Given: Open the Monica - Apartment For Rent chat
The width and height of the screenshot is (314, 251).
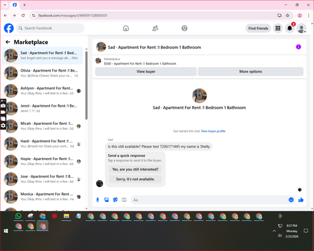Looking at the screenshot, I should pos(42,196).
